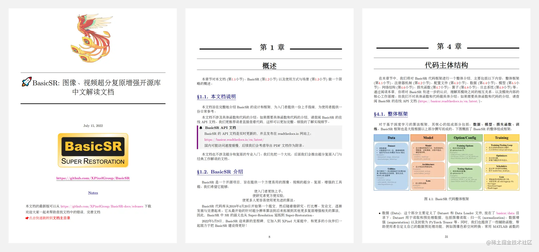The image size is (539, 252).
Task: Click the Training Options box
Action: [465, 153]
